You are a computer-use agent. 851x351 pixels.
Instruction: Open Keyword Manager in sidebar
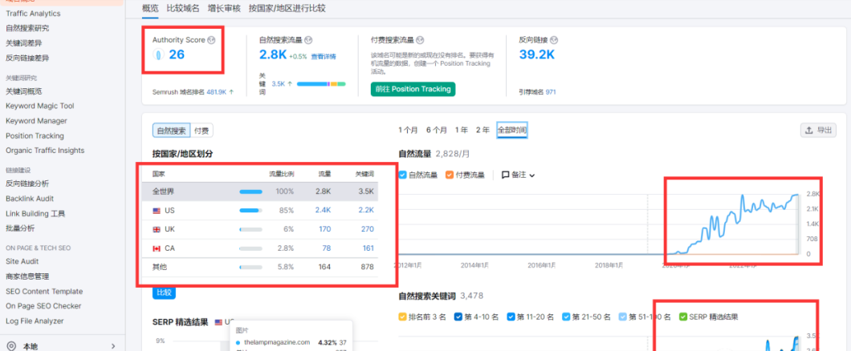point(36,121)
